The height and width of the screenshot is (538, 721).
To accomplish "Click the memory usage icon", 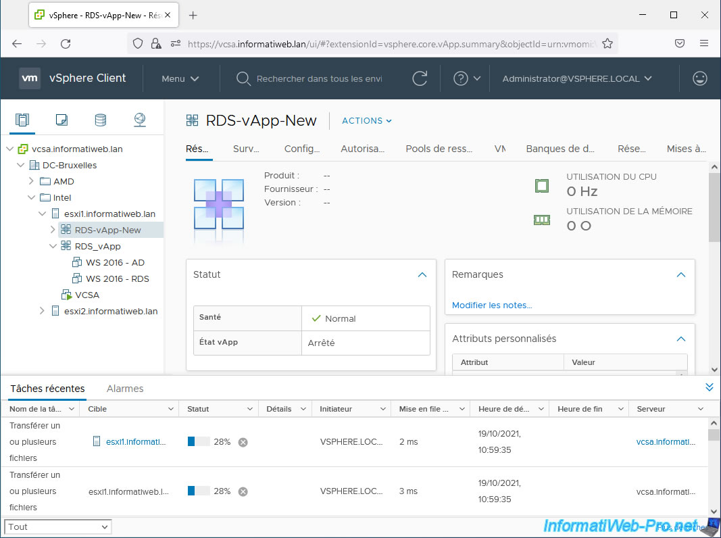I will coord(542,220).
